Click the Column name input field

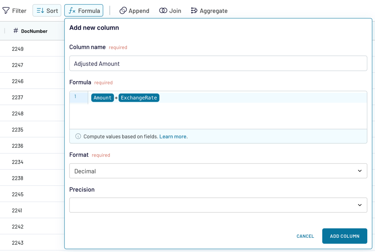[218, 63]
